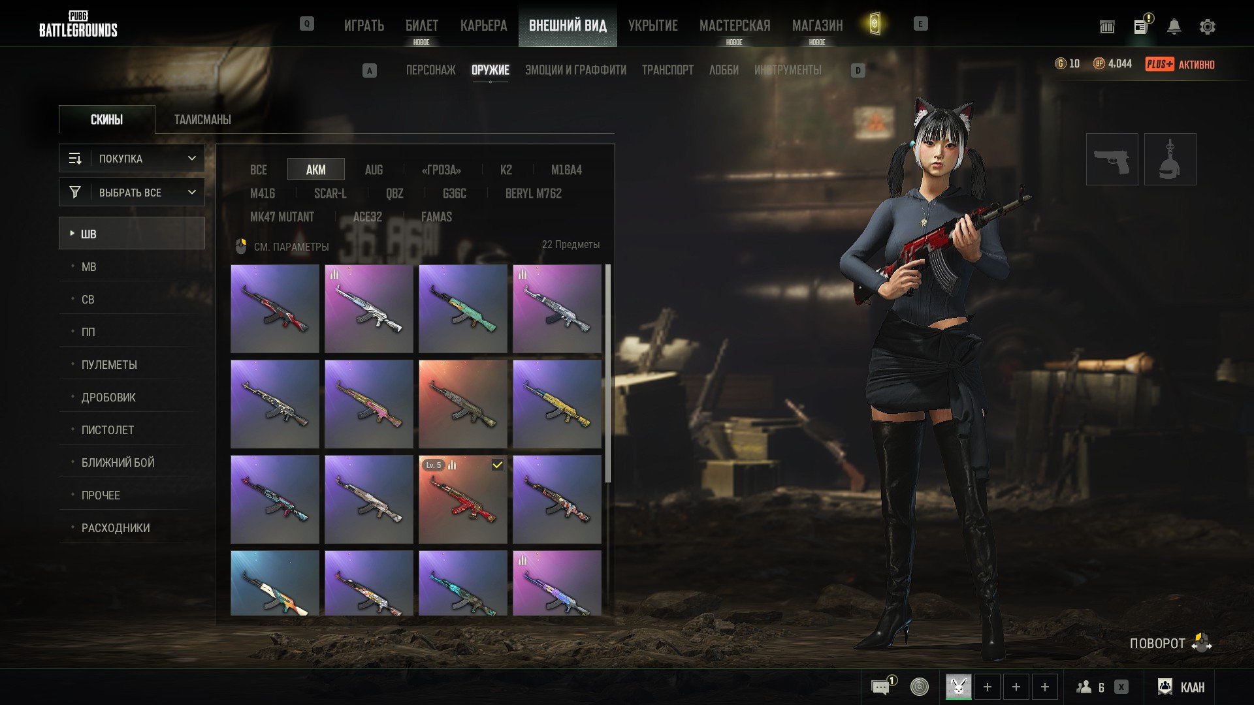Open the МАГАЗИН top menu
The height and width of the screenshot is (705, 1254).
pyautogui.click(x=817, y=25)
